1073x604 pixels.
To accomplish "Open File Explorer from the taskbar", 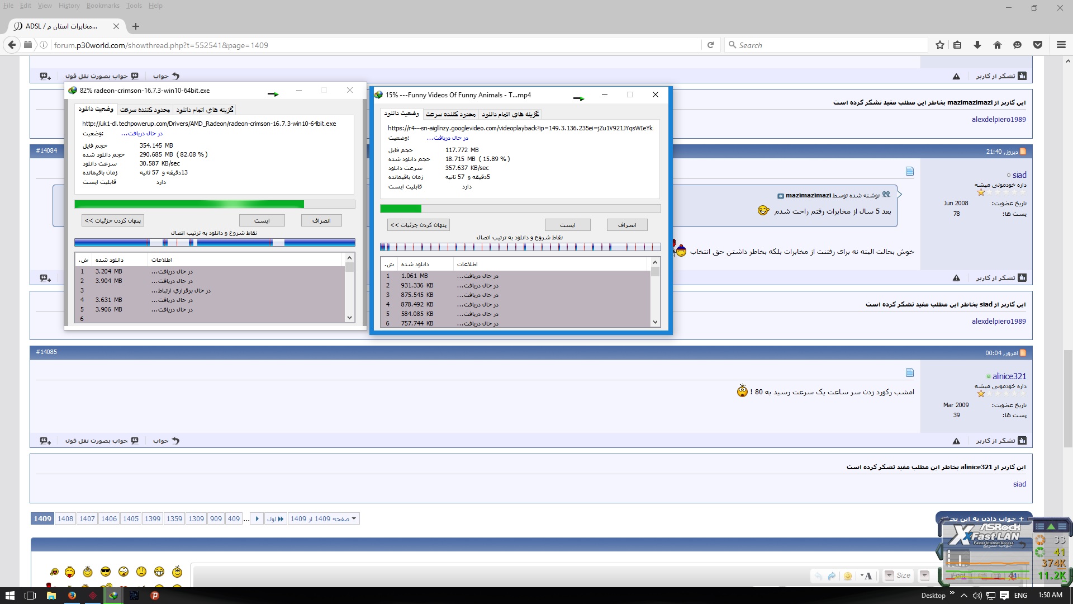I will coord(51,596).
